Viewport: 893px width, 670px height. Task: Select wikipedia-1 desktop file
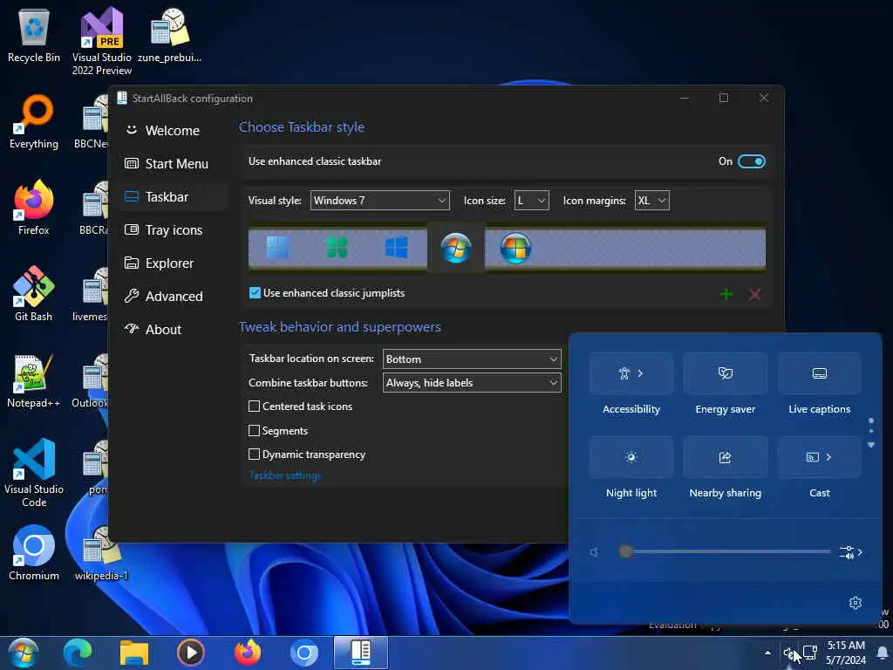point(101,554)
